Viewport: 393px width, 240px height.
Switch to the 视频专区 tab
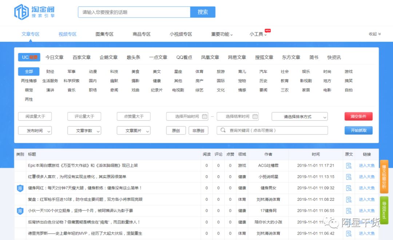point(67,34)
